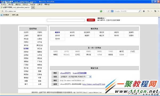This screenshot has width=160, height=96.
Task: Open the 历史 menu
Action: (x=25, y=4)
